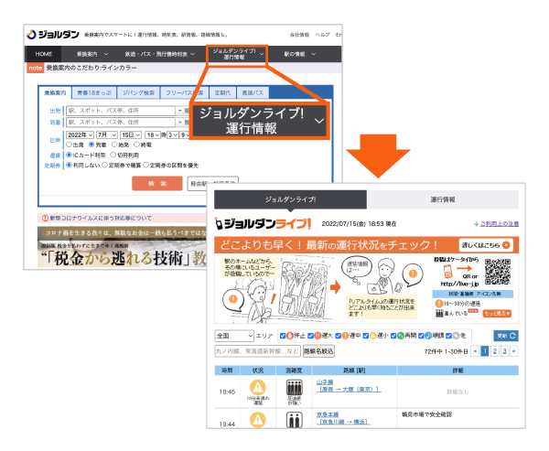Open the 山手線 route link
The height and width of the screenshot is (451, 549).
(x=325, y=382)
